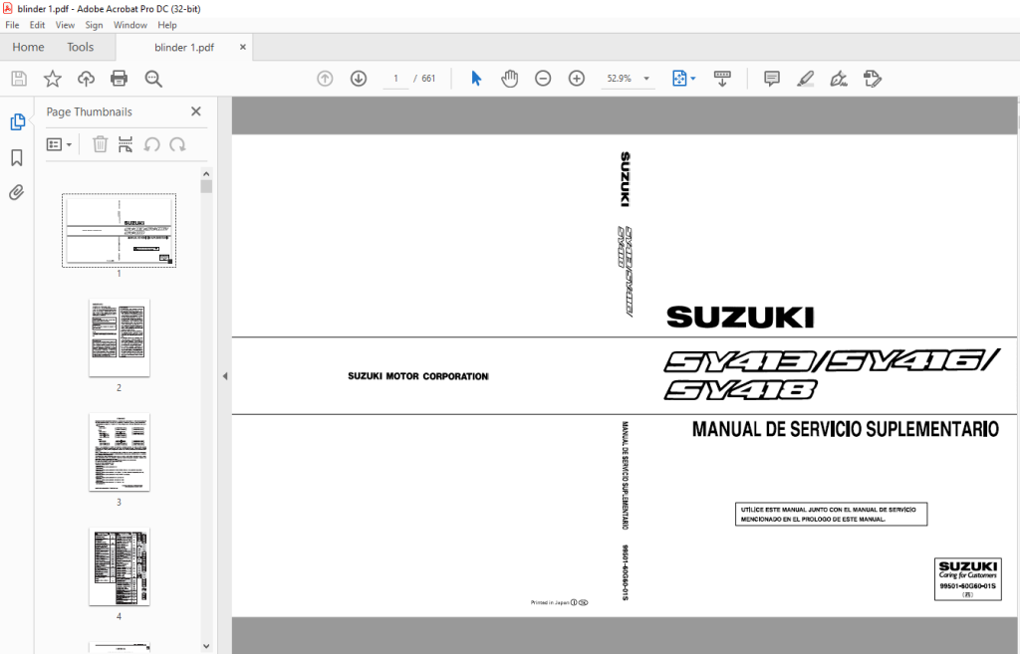Print the document with printer icon
1020x654 pixels.
click(120, 79)
